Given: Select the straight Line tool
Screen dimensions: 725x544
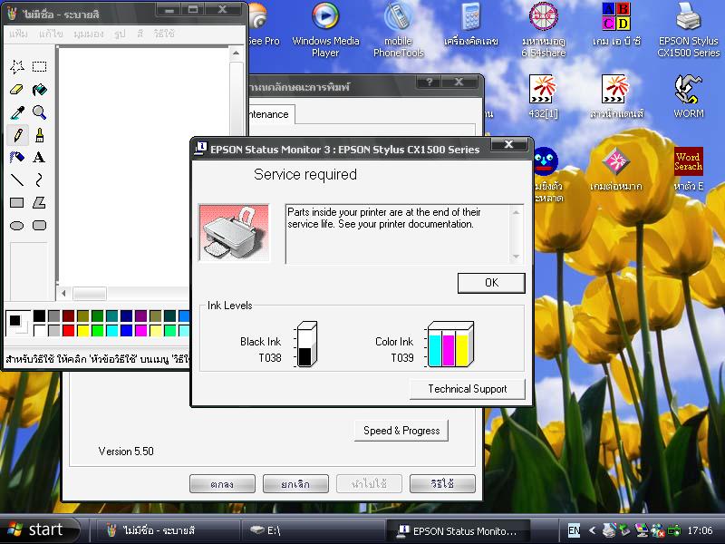Looking at the screenshot, I should (x=17, y=180).
